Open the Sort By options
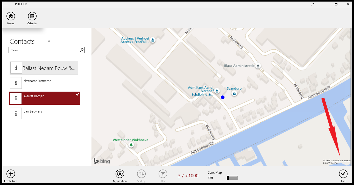 point(141,174)
